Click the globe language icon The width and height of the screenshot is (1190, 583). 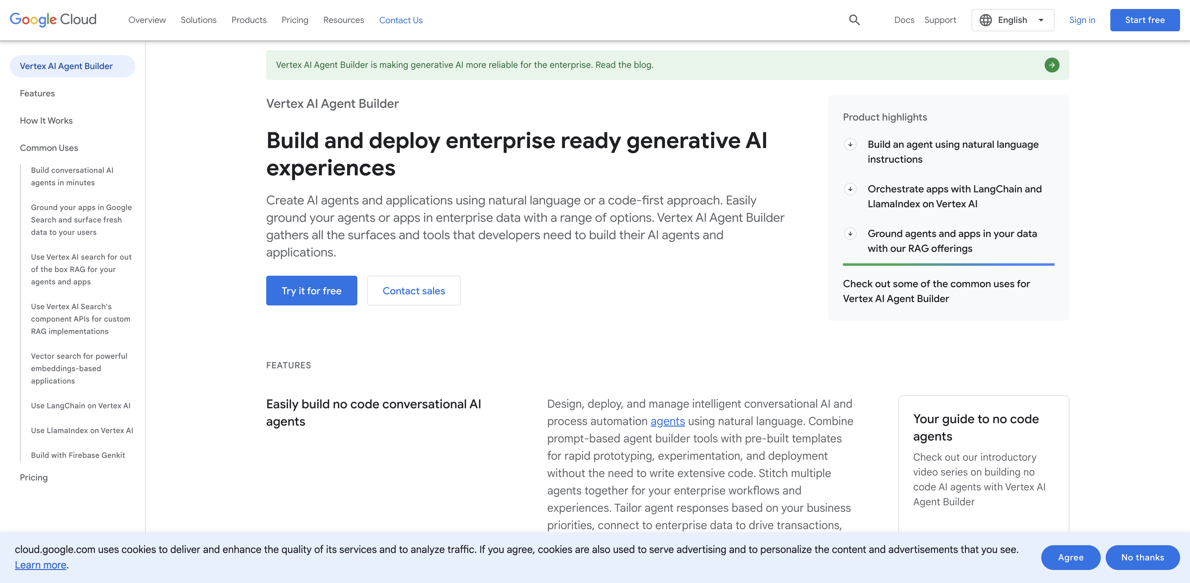coord(985,20)
